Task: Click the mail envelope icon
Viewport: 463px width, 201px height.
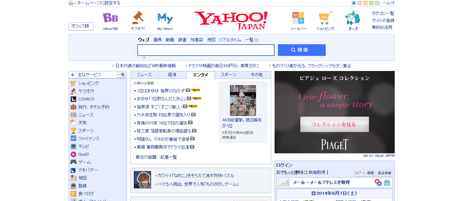Action: click(284, 182)
